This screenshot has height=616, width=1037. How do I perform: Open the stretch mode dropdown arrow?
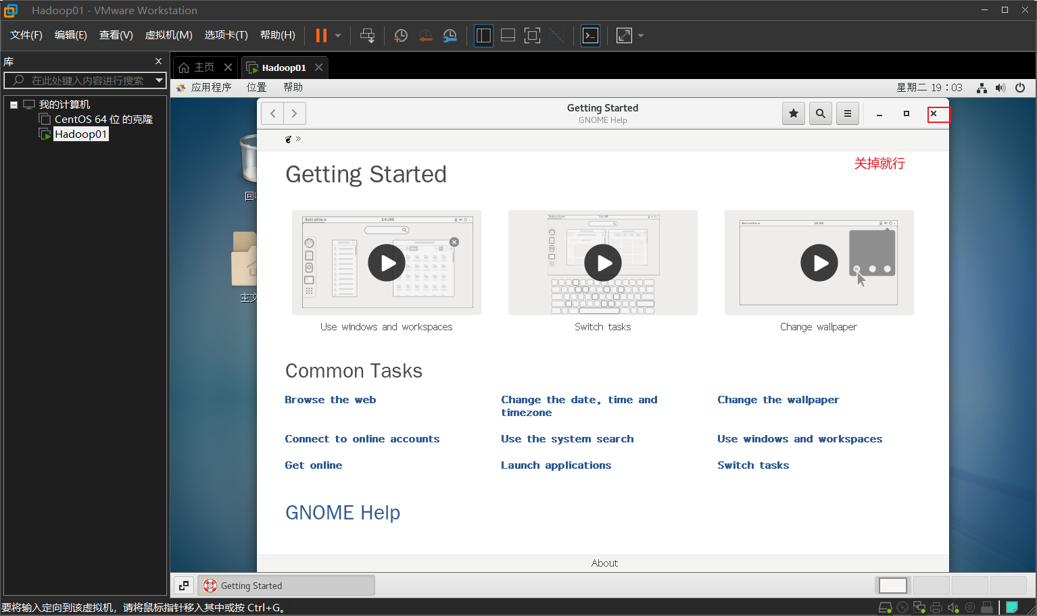641,36
